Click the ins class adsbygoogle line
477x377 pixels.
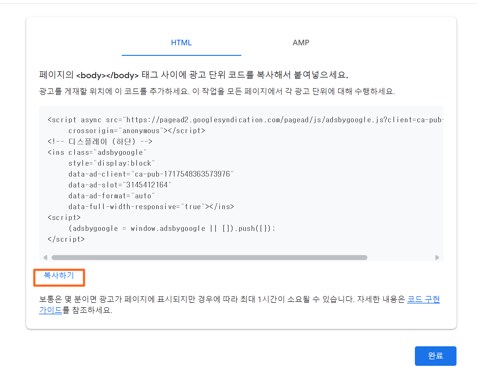pos(96,152)
